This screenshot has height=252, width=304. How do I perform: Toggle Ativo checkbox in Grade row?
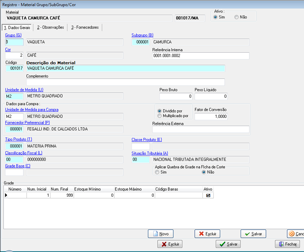coord(208,196)
